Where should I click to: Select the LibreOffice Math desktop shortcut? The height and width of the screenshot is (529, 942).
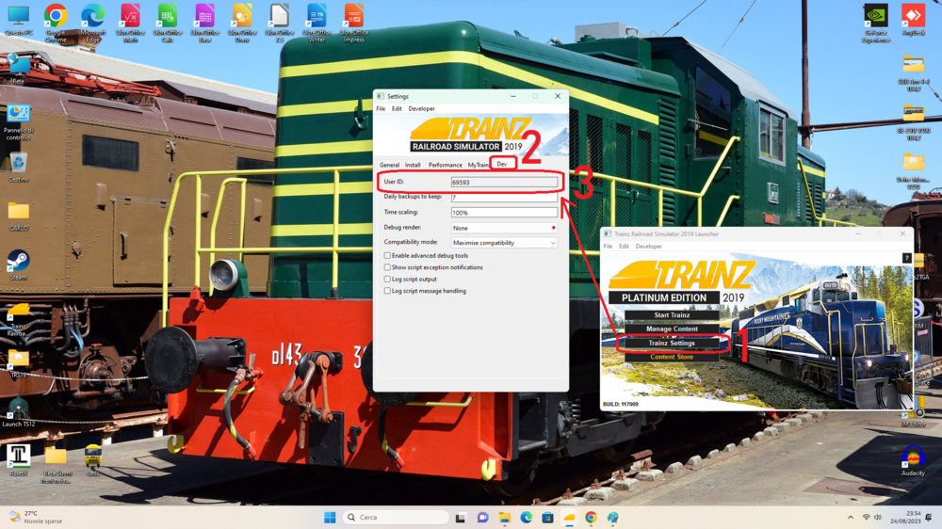point(130,23)
